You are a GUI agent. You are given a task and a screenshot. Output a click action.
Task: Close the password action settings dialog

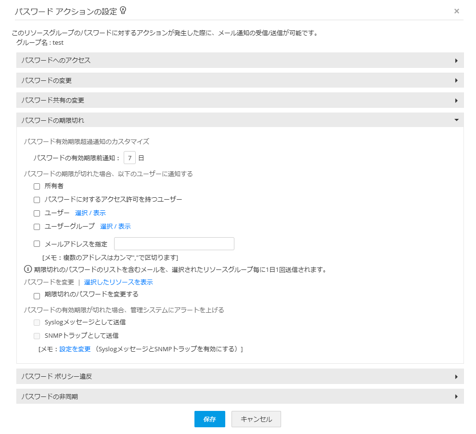[x=456, y=11]
